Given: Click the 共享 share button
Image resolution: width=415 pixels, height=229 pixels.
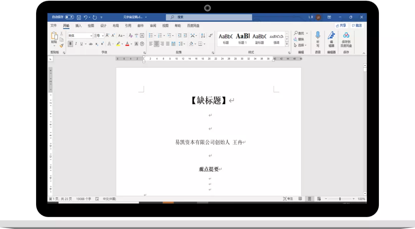Looking at the screenshot, I should [x=341, y=26].
